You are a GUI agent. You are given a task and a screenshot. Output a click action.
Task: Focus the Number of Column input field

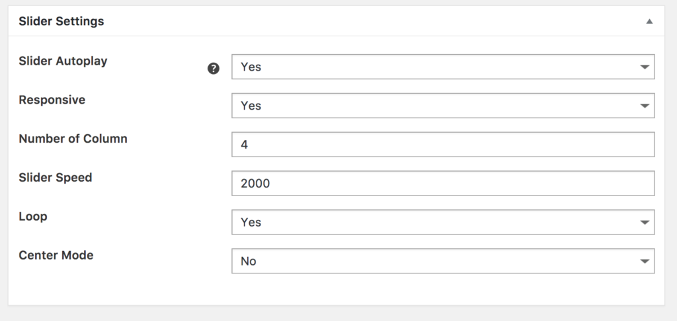443,145
